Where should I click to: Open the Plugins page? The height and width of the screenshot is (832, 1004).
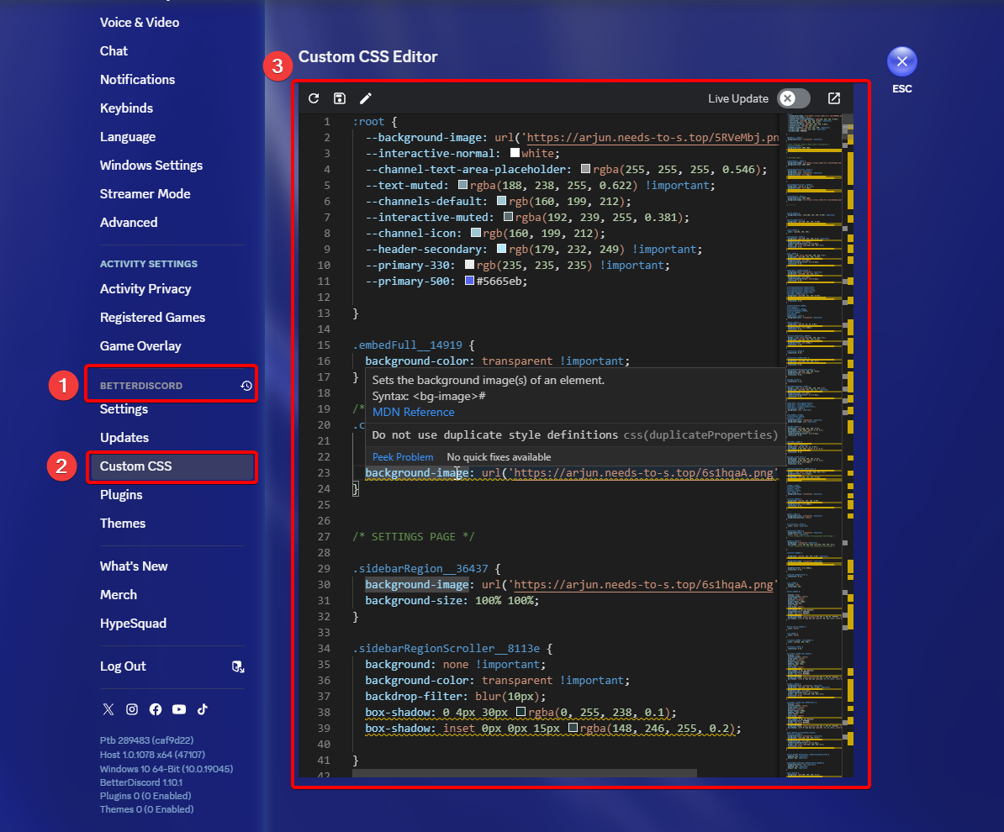tap(121, 495)
